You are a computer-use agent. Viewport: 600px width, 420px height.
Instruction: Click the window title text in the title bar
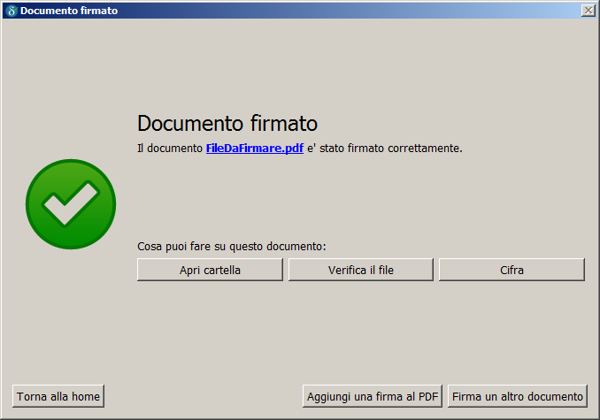(69, 11)
